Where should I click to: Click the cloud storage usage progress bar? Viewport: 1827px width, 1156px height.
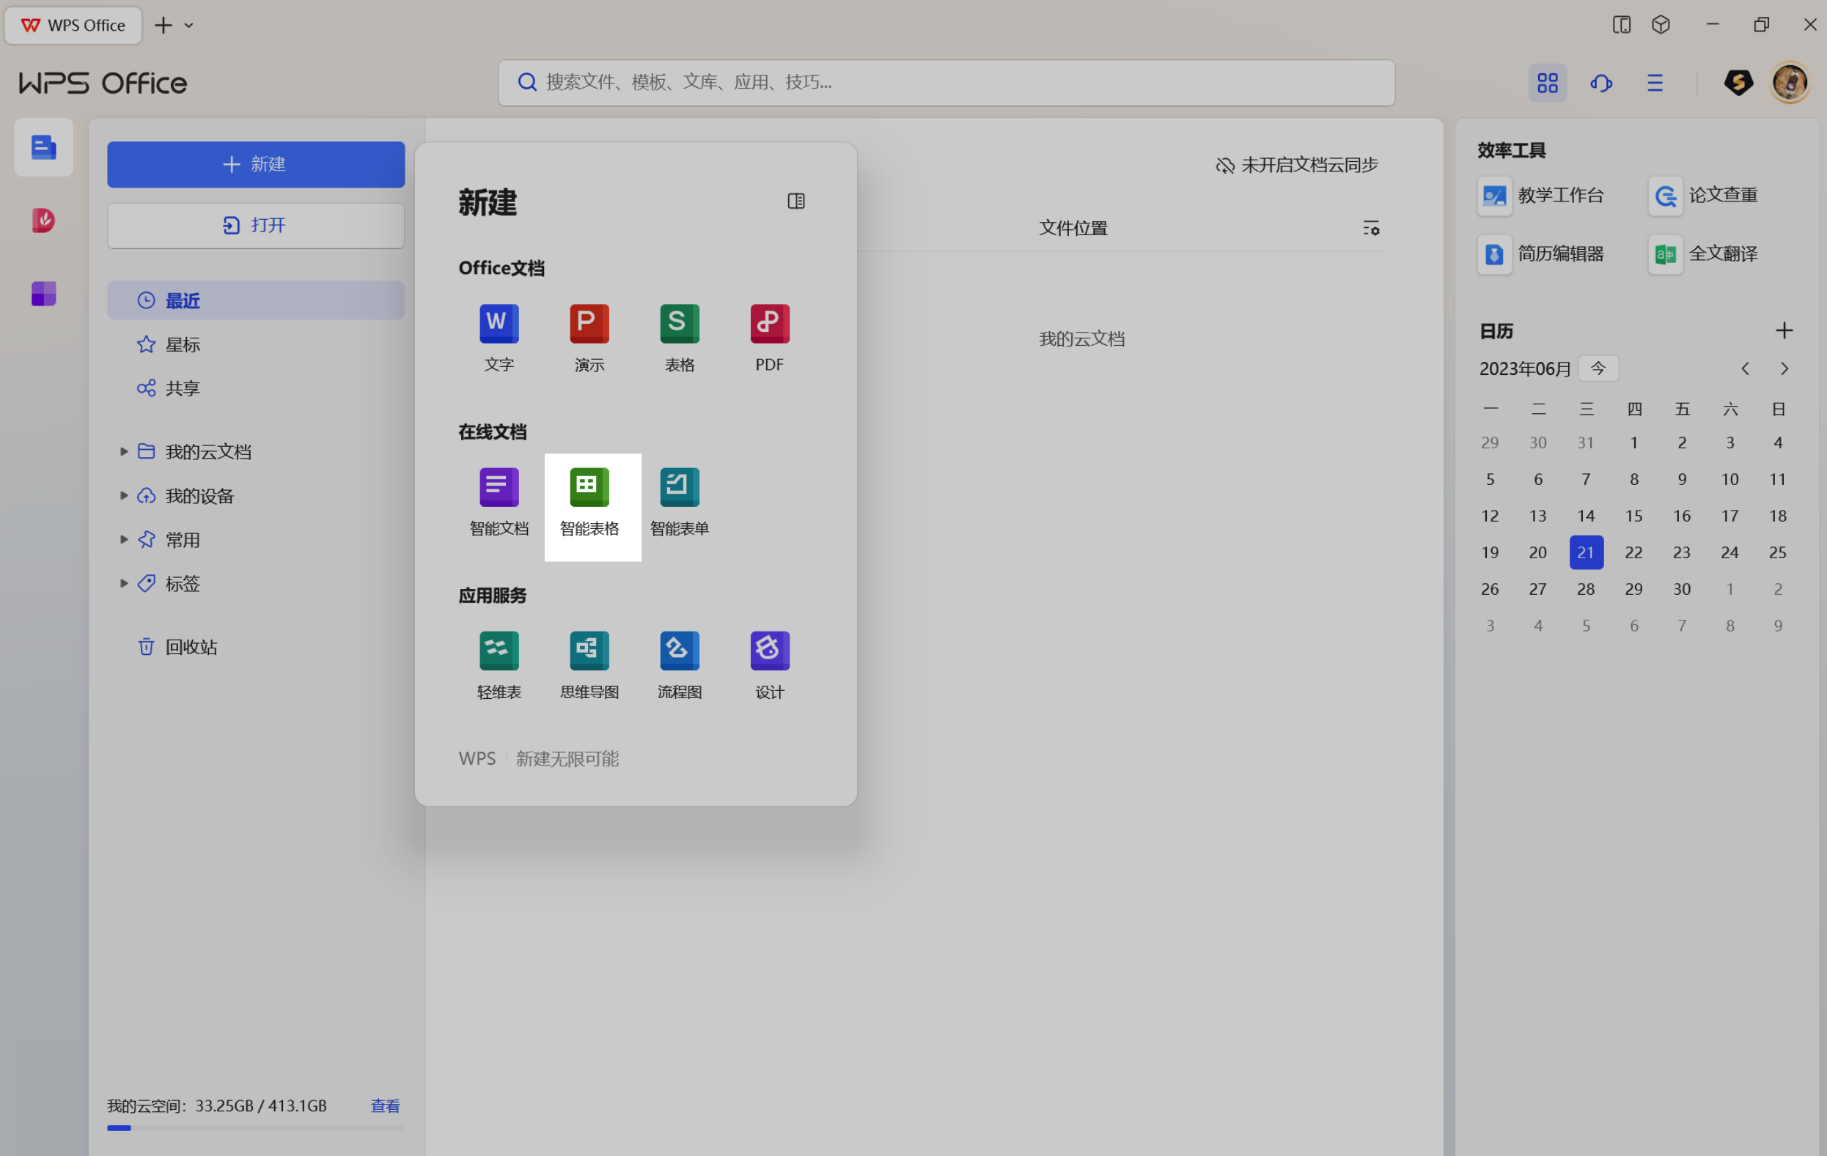256,1128
